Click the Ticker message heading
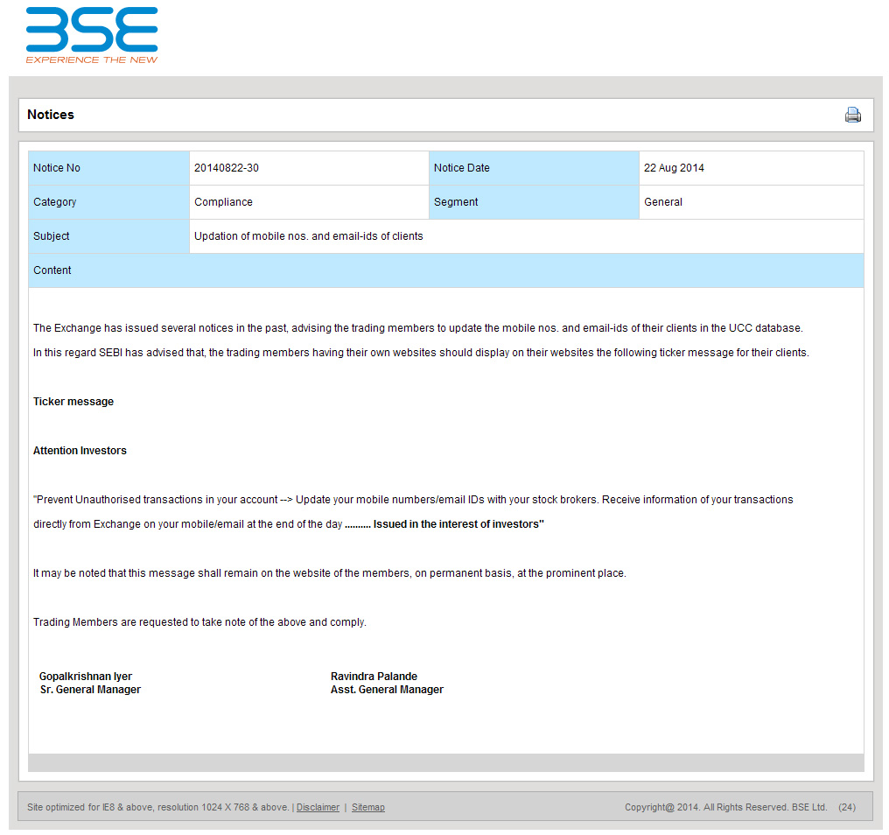 (73, 402)
